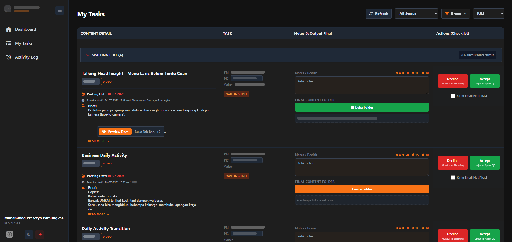Click Create Folder for Business Daily Activity
The width and height of the screenshot is (512, 242).
(362, 189)
